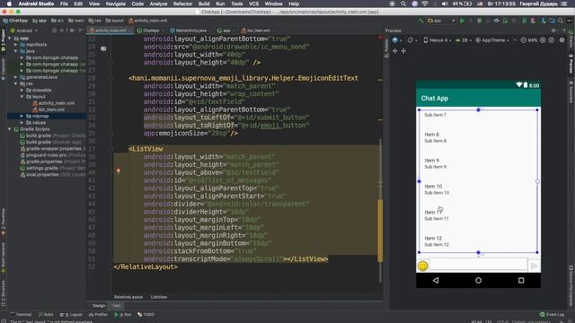Run the app with the green play icon
The height and width of the screenshot is (323, 575).
462,21
